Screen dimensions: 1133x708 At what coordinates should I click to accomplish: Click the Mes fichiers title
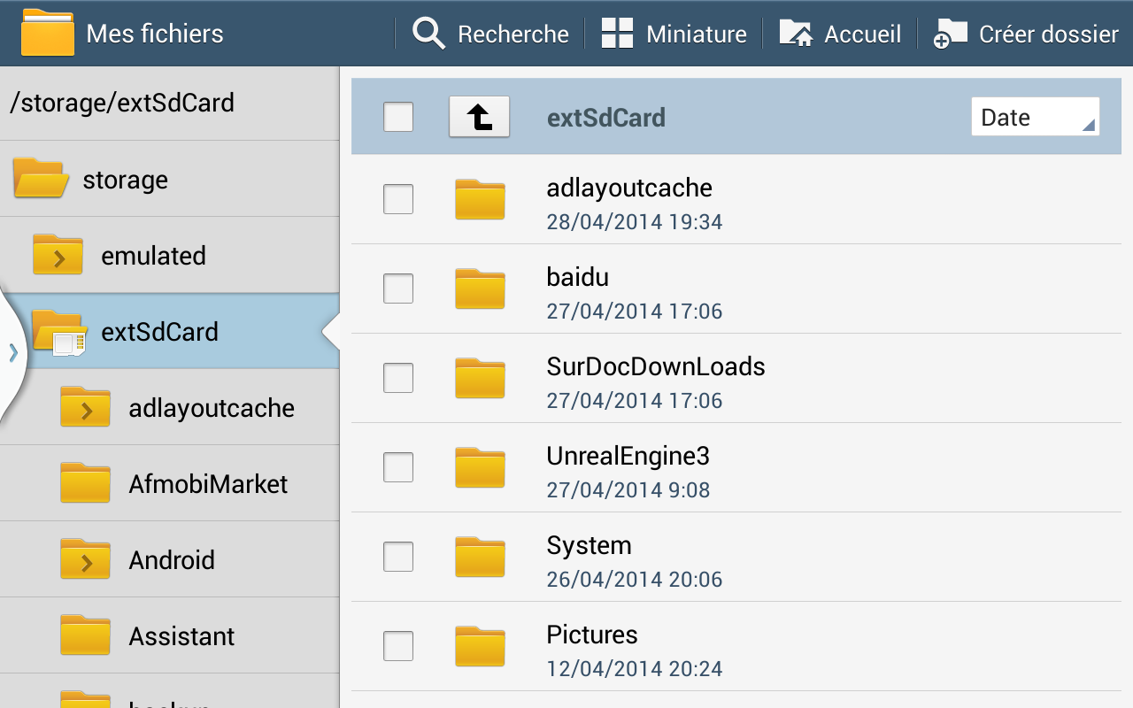pyautogui.click(x=155, y=34)
